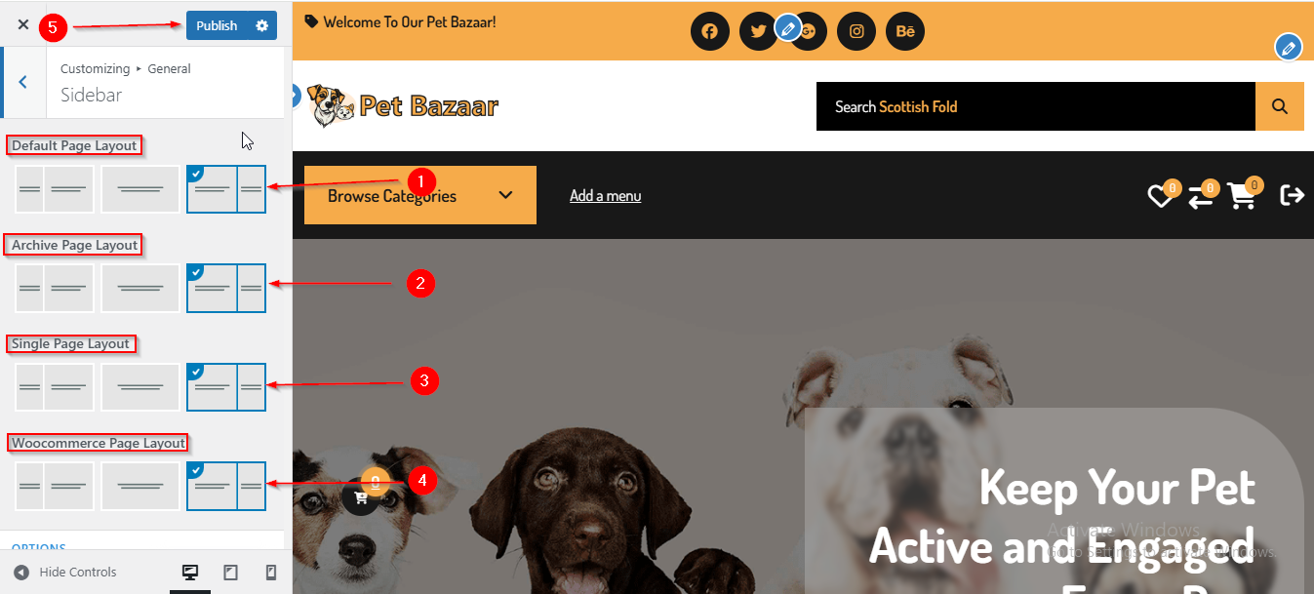This screenshot has height=594, width=1314.
Task: Select left sidebar for Default Page Layout
Action: coord(55,189)
